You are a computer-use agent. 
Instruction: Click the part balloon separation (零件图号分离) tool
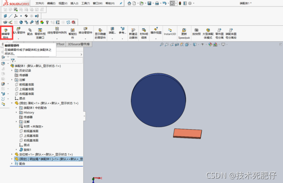(220, 33)
